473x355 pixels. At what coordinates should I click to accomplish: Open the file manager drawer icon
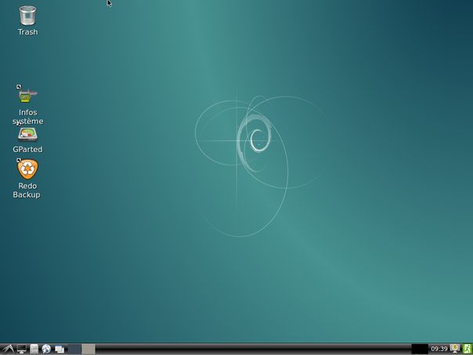point(34,349)
